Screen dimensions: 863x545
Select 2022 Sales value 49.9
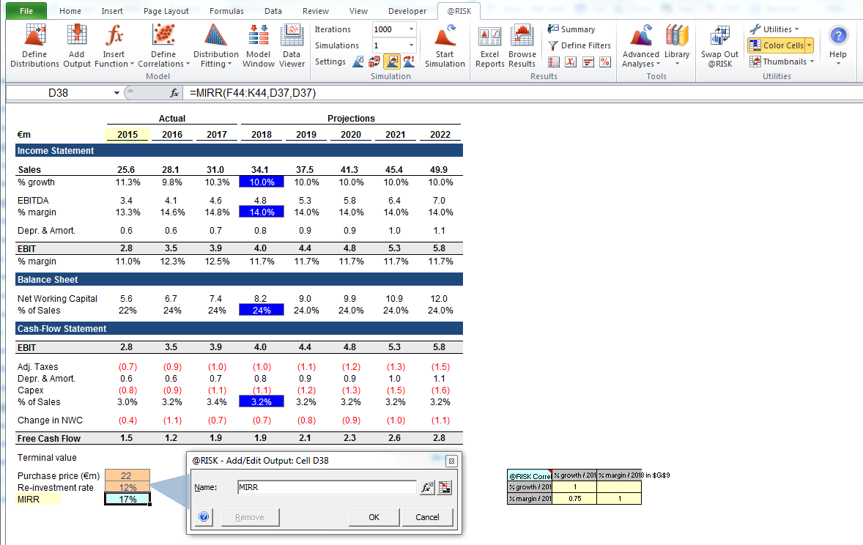coord(439,169)
